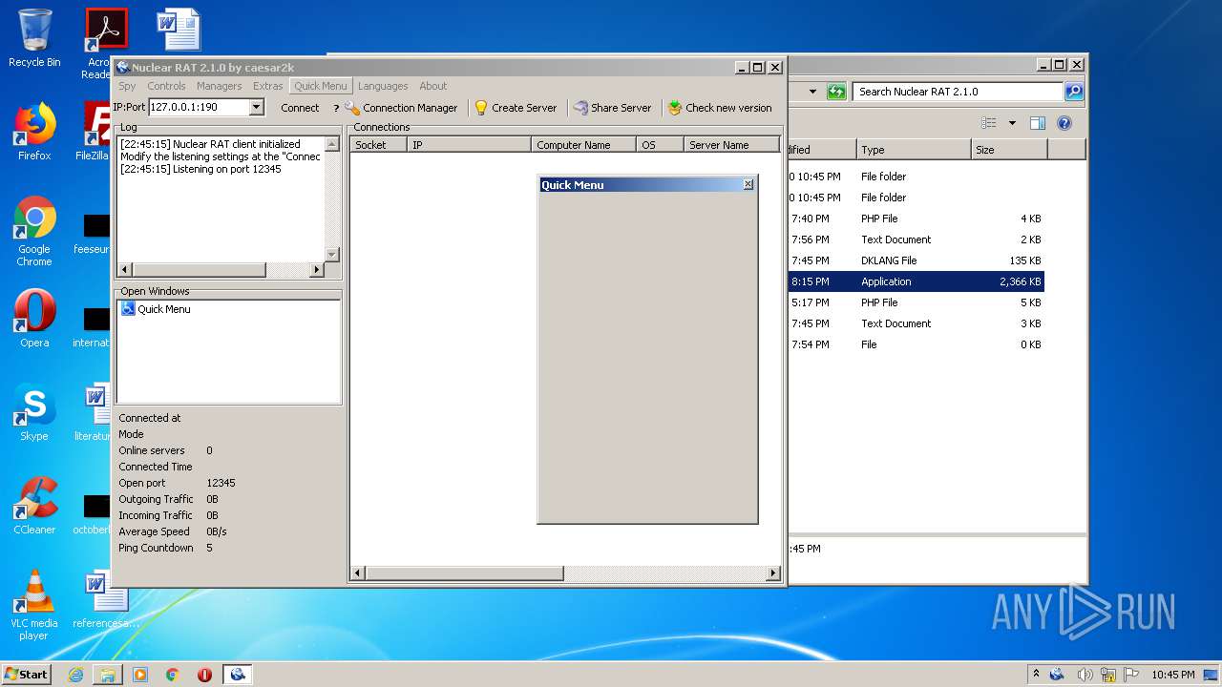Sort connections by OS column
This screenshot has height=687, width=1222.
click(660, 145)
